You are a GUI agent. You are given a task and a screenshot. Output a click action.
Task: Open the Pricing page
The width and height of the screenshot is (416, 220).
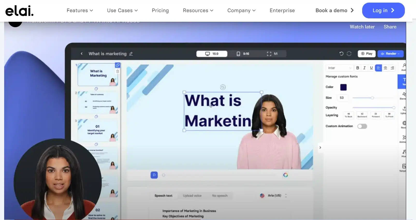[160, 10]
